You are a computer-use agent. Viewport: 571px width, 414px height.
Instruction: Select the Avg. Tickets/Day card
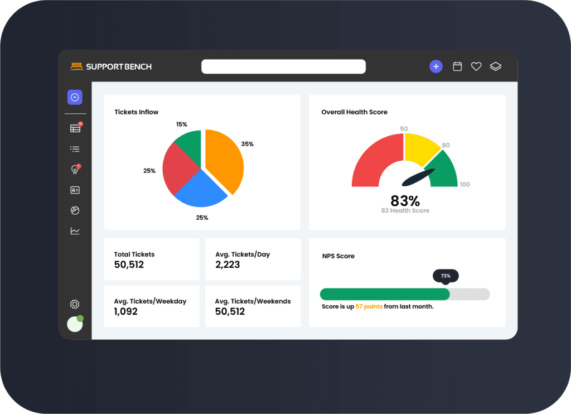tap(253, 259)
